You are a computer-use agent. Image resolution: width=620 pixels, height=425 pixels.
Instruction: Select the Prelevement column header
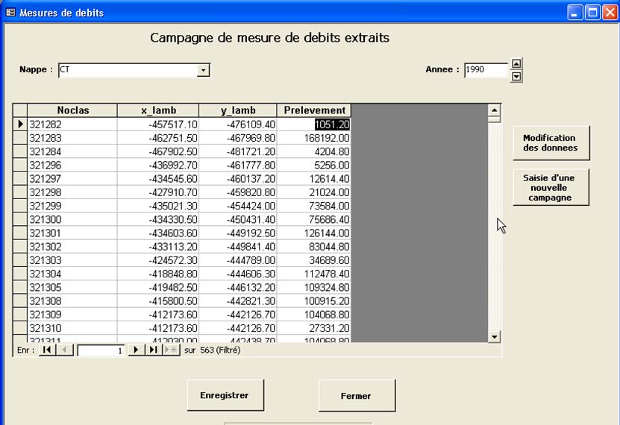[x=314, y=110]
